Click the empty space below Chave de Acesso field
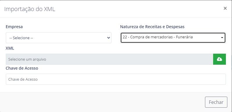Viewport: 232px width, 112px height. pos(116,88)
